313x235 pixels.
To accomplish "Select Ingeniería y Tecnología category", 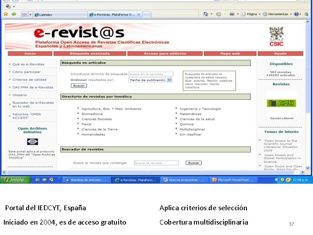I will 200,109.
